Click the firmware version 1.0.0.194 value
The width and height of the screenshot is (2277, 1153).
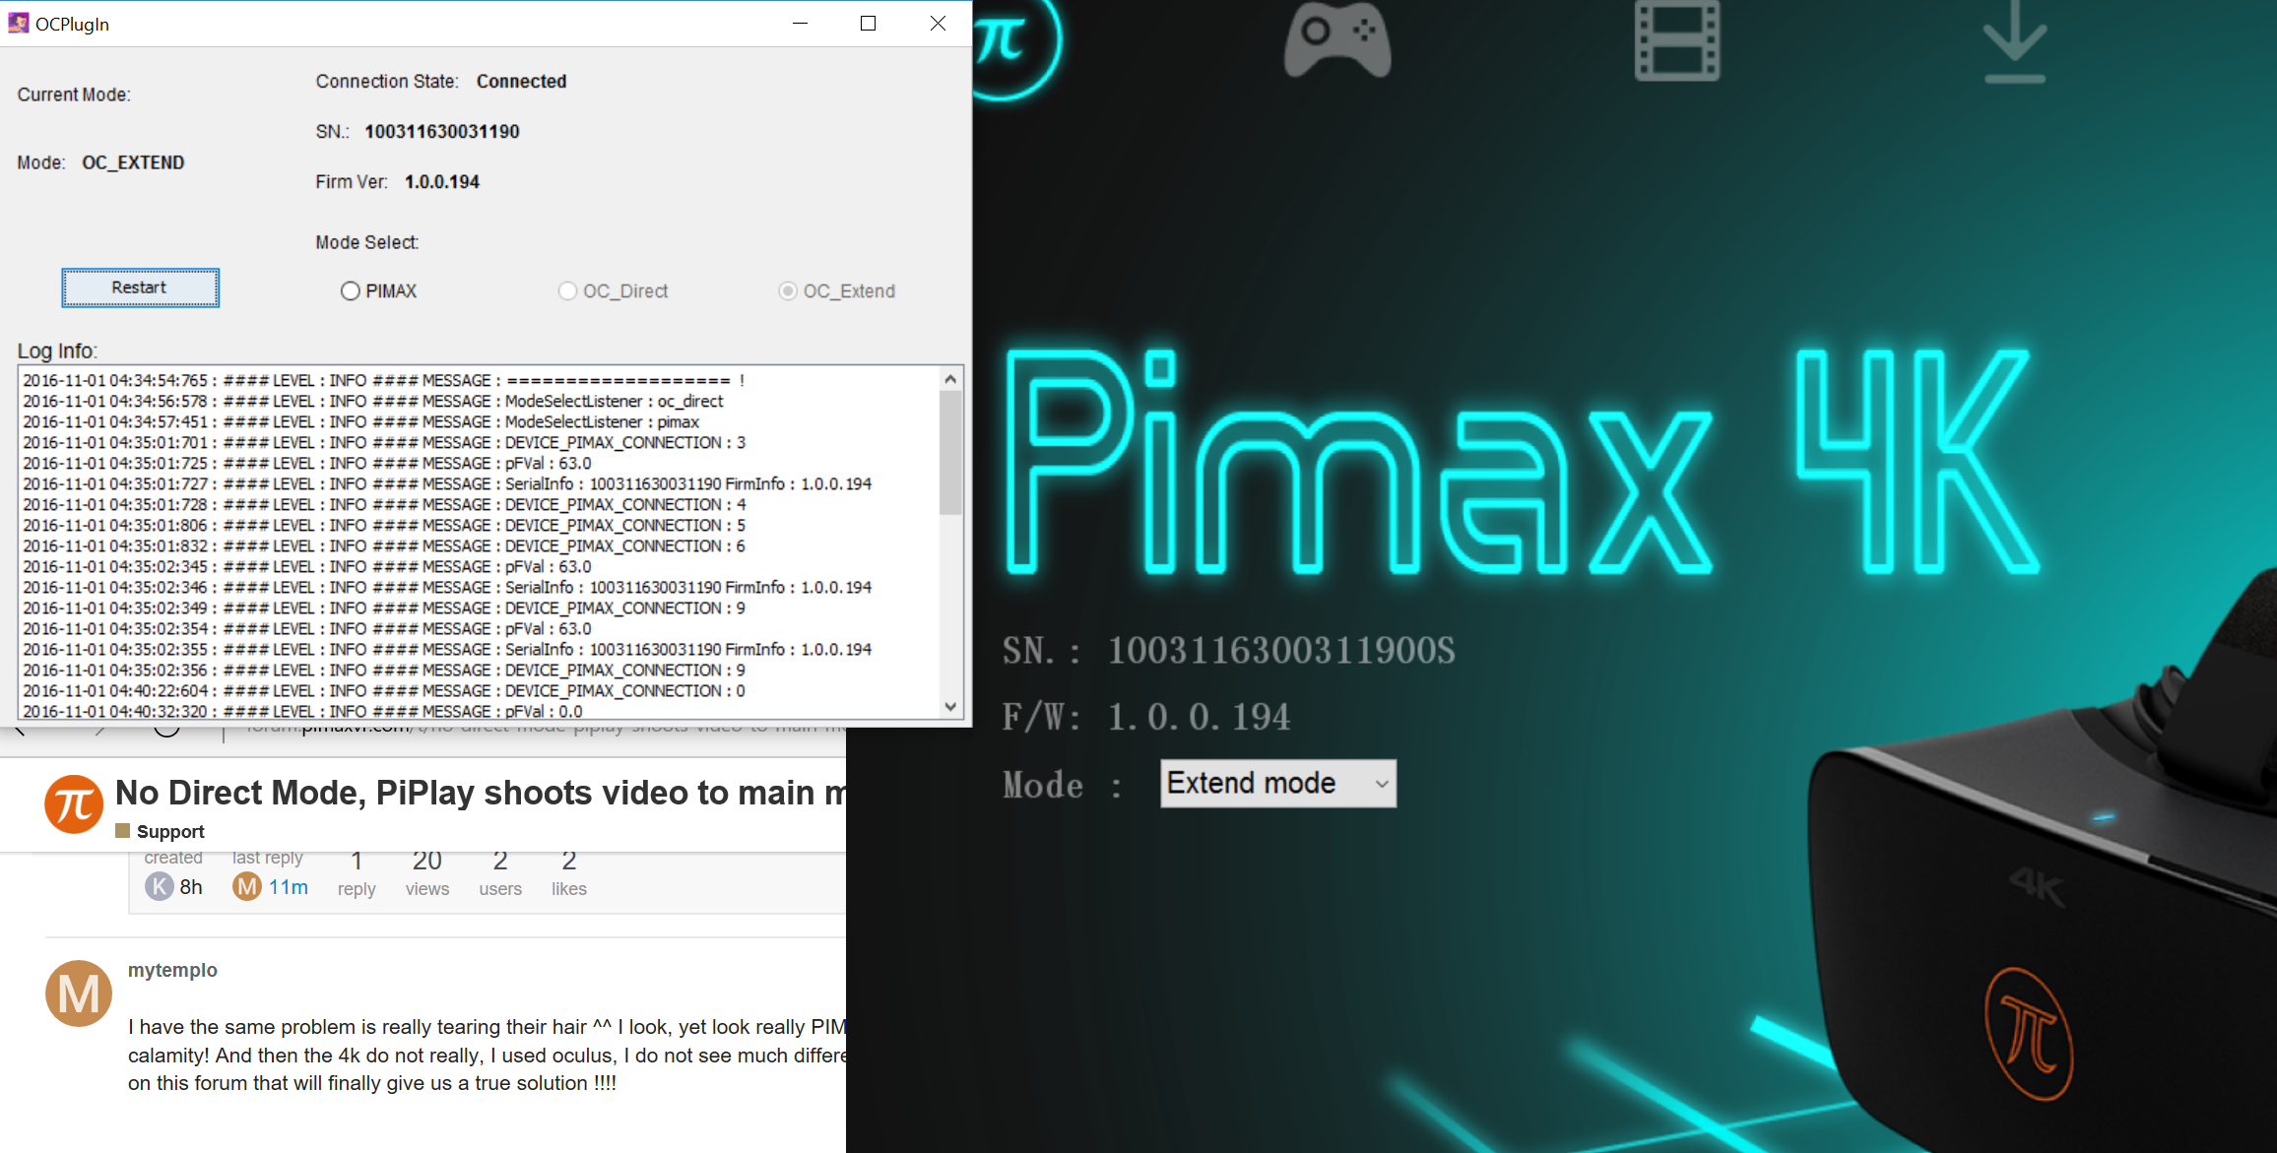(x=442, y=182)
